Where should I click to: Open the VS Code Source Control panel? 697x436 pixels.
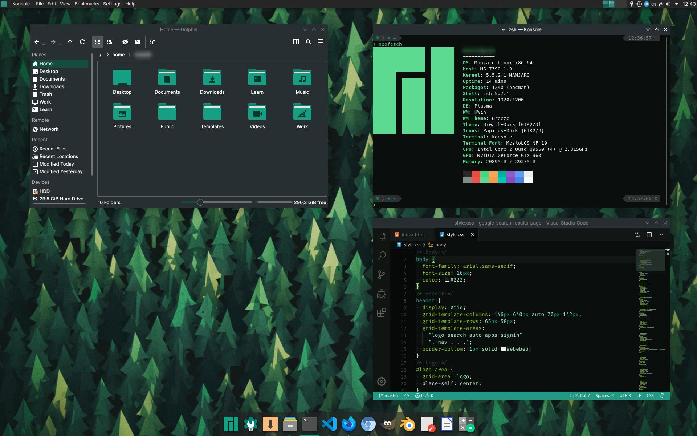381,275
